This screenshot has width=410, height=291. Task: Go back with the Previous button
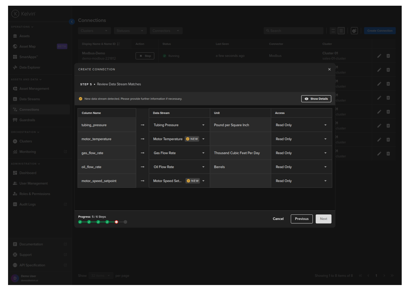tap(302, 219)
